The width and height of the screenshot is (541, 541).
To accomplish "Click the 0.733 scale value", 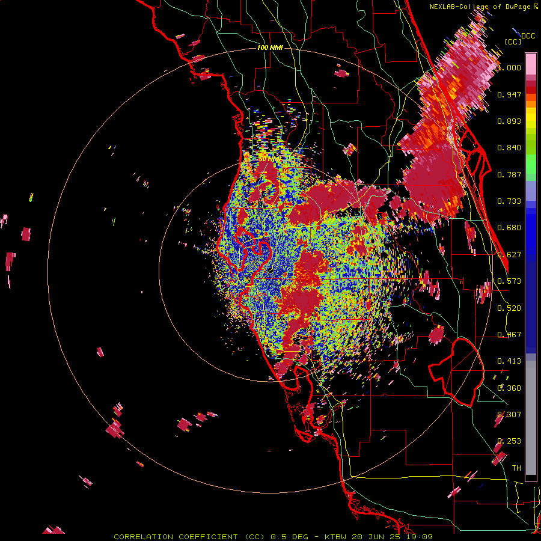I will 509,201.
